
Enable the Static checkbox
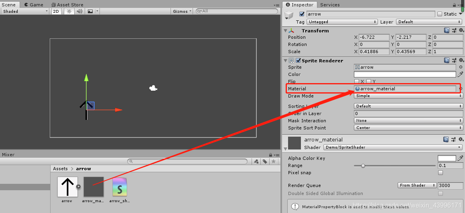440,14
